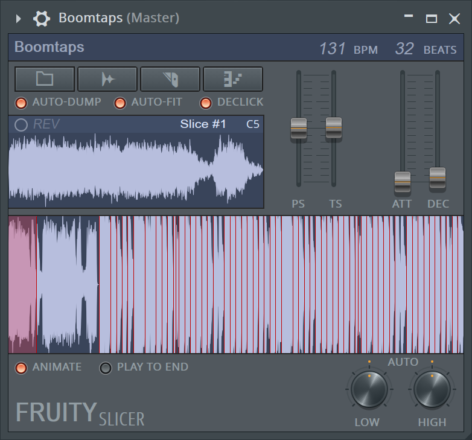Toggle the AUTO-DUMP option
Image resolution: width=472 pixels, height=440 pixels.
tap(21, 103)
